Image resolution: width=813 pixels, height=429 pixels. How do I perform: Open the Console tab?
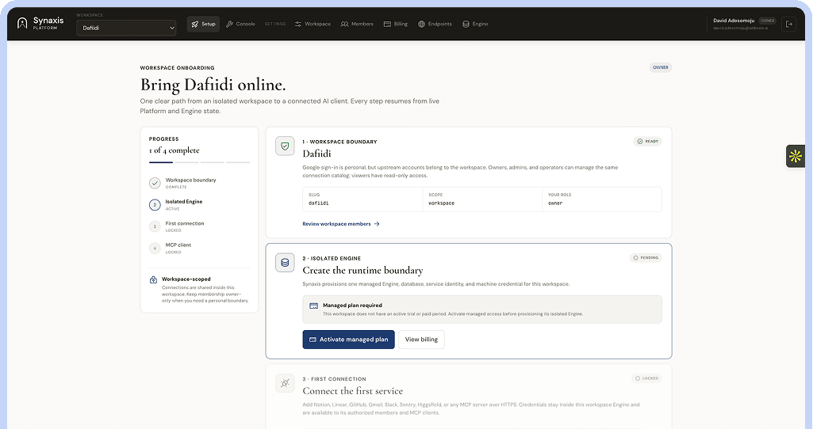(240, 24)
